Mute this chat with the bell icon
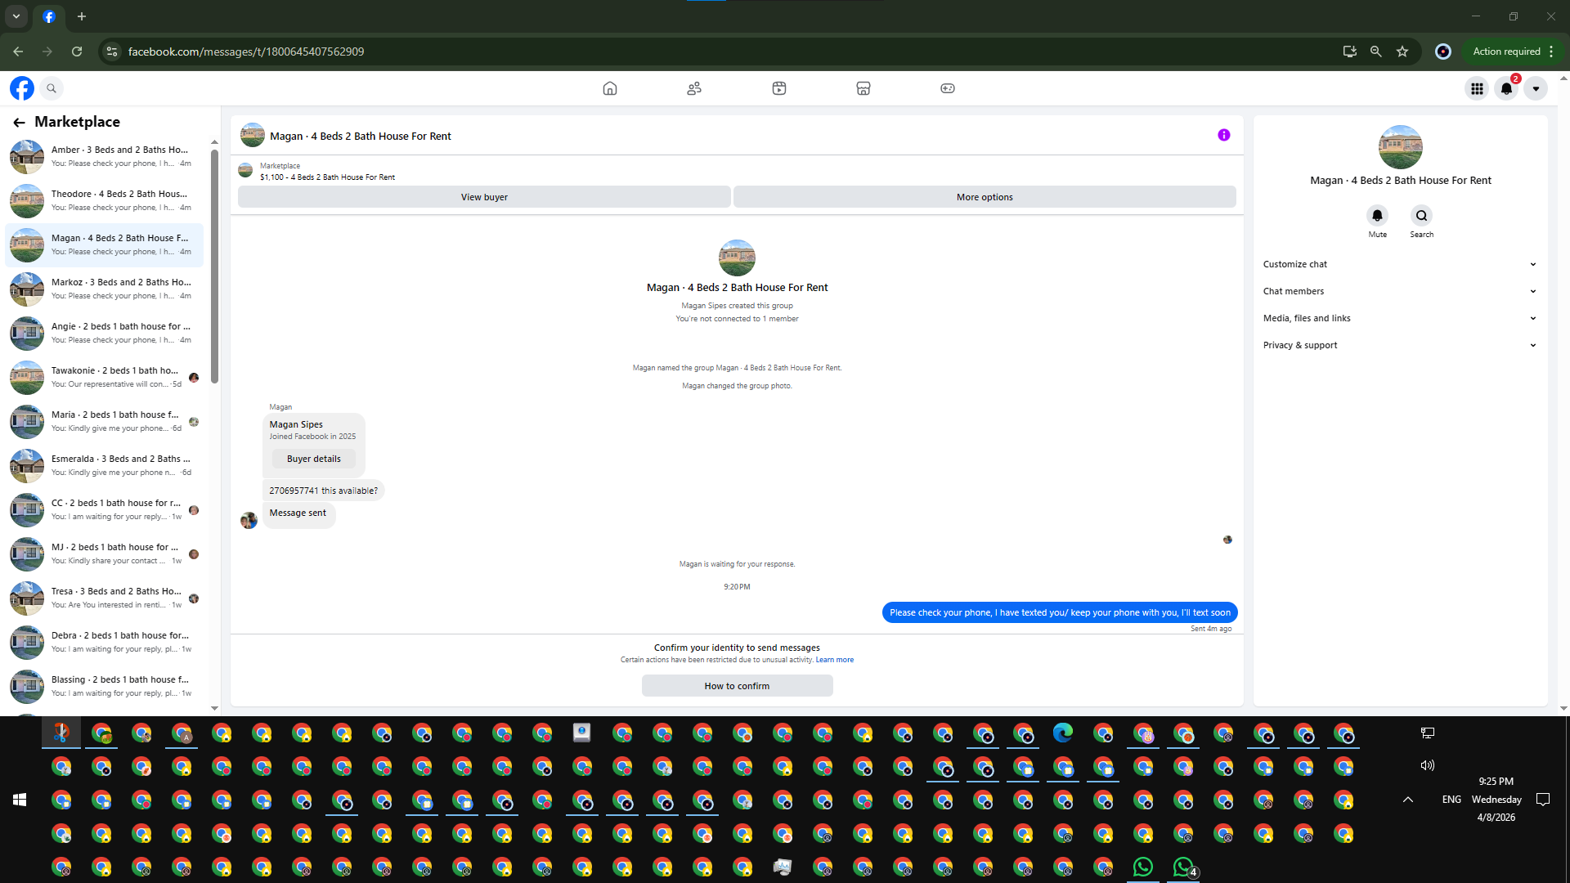Image resolution: width=1570 pixels, height=883 pixels. [x=1377, y=216]
